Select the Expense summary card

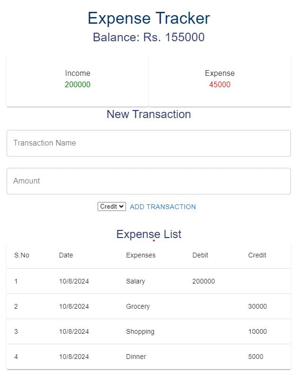220,82
